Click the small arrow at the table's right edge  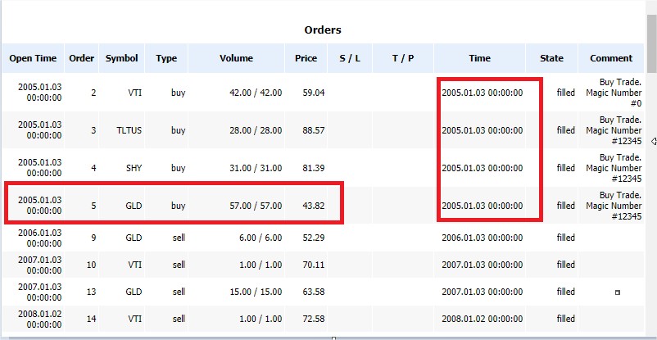pyautogui.click(x=653, y=142)
